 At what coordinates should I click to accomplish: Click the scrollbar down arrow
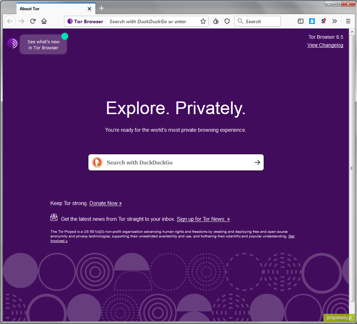[x=352, y=318]
